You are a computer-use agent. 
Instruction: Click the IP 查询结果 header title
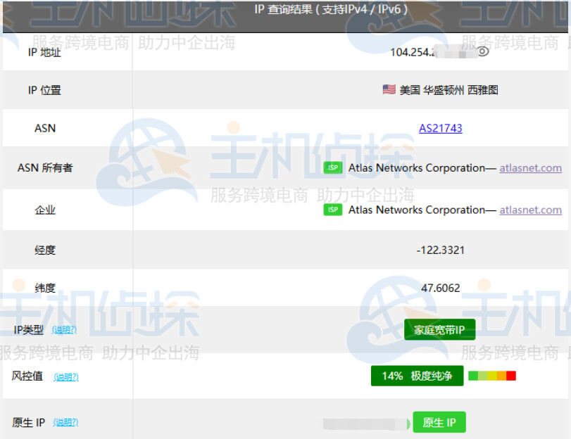pyautogui.click(x=331, y=10)
